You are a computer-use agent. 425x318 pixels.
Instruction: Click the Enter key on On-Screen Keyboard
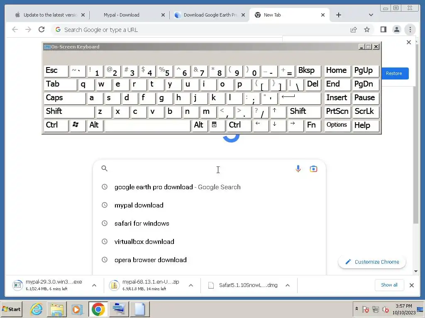(x=300, y=98)
